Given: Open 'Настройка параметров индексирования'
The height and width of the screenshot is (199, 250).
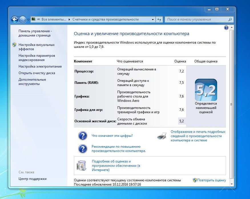Looking at the screenshot, I should [37, 58].
